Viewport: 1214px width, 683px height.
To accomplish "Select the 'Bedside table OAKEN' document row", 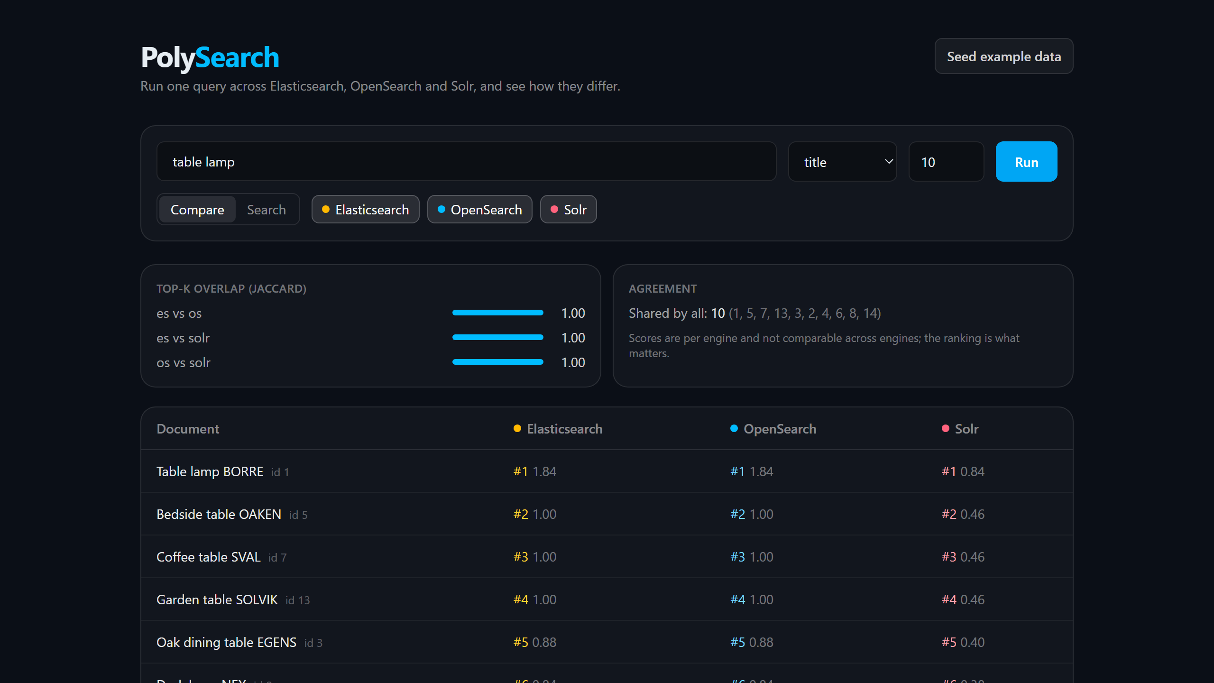I will pos(607,514).
